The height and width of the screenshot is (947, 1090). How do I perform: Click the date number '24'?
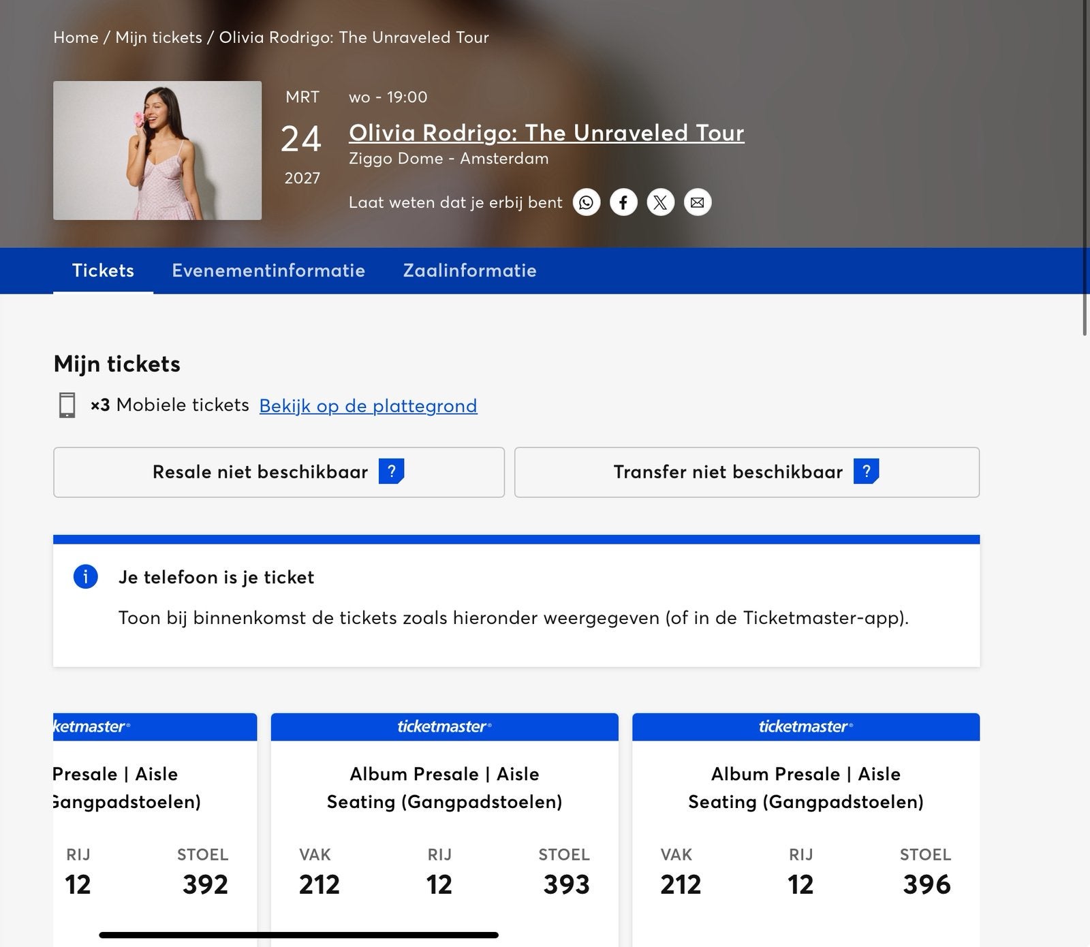coord(300,140)
